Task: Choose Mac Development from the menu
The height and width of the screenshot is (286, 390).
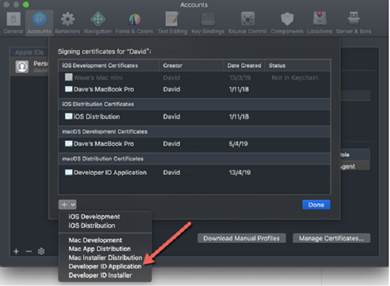Action: 96,240
